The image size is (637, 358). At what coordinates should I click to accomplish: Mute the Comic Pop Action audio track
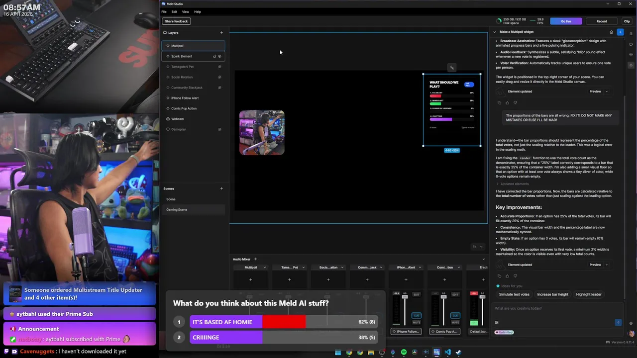(455, 322)
